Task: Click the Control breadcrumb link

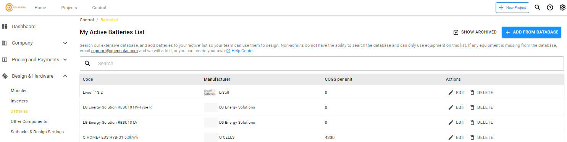Action: coord(87,20)
